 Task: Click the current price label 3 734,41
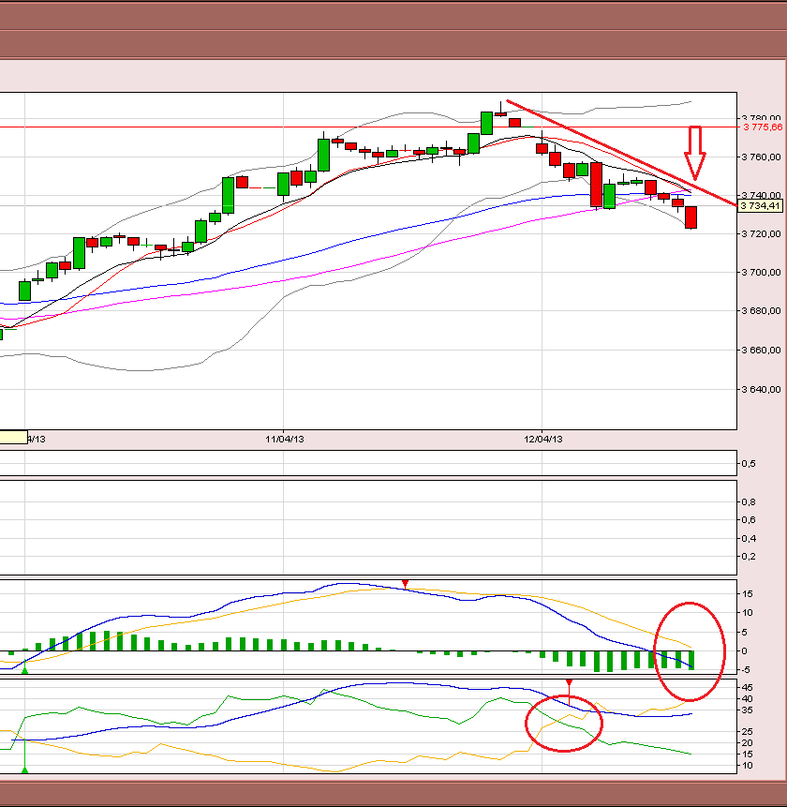pos(760,206)
